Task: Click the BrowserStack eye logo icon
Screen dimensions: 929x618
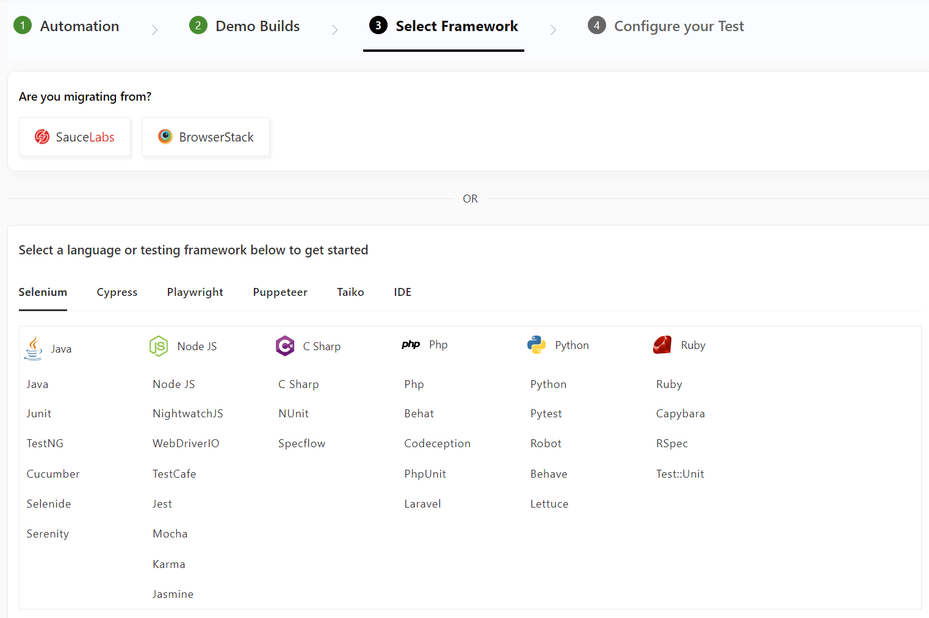Action: 165,137
